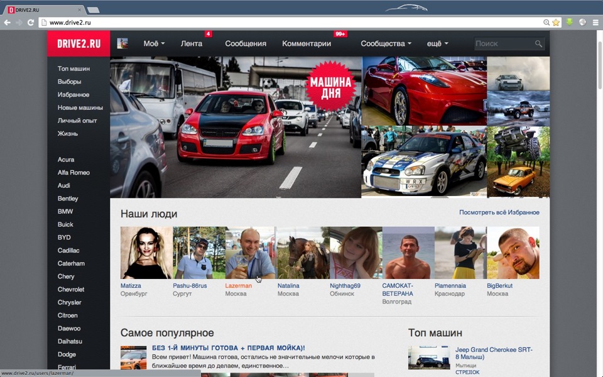Open the Subaru WRX rally car photo
The height and width of the screenshot is (377, 603).
pyautogui.click(x=424, y=162)
